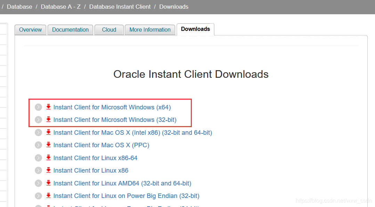This screenshot has height=207, width=375.
Task: Open Instant Client for Linux AMD64 link
Action: point(122,183)
